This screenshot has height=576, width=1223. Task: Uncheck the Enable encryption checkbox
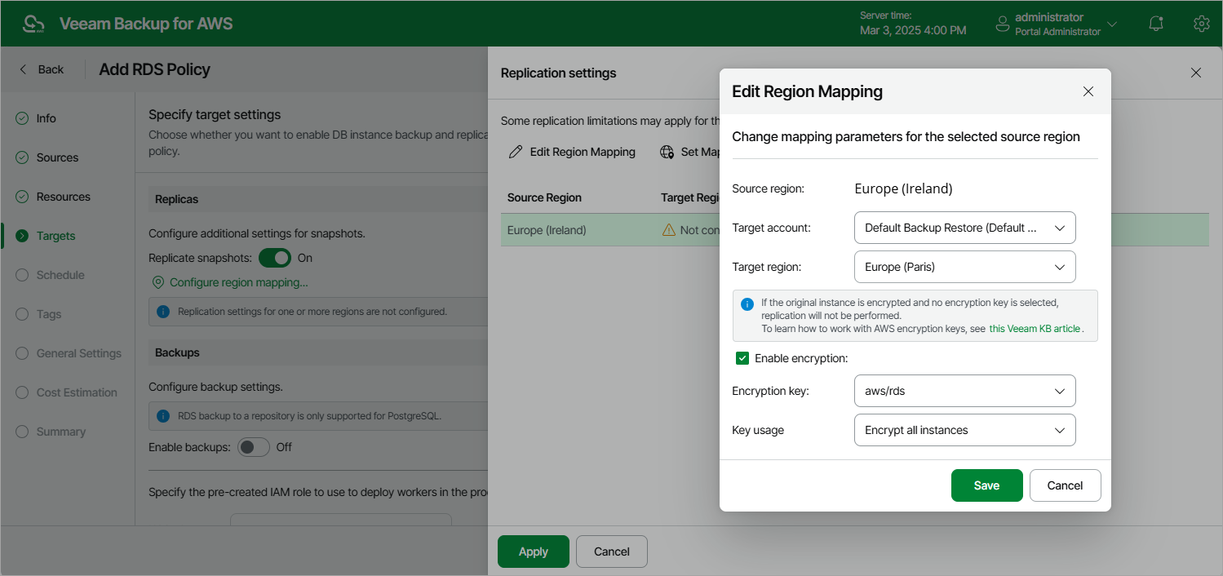(x=742, y=358)
